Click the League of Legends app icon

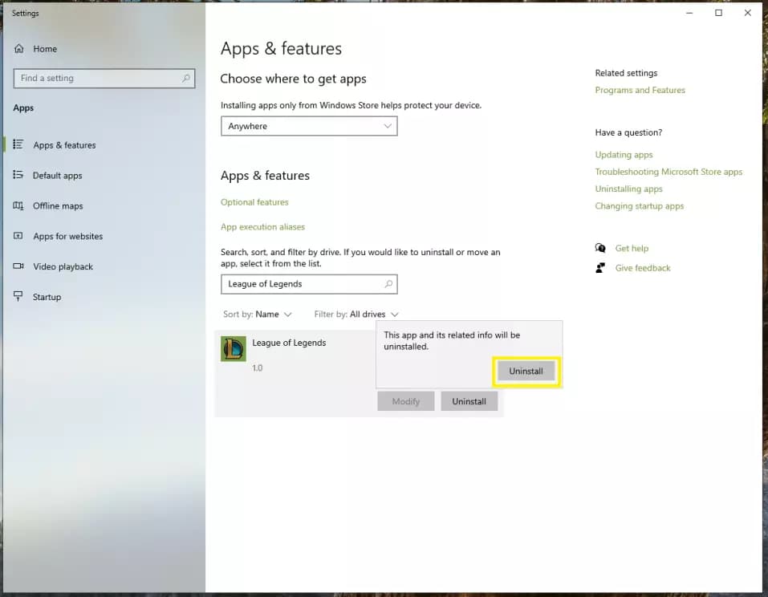234,349
